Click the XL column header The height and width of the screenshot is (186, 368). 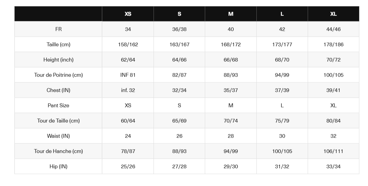[x=334, y=14]
